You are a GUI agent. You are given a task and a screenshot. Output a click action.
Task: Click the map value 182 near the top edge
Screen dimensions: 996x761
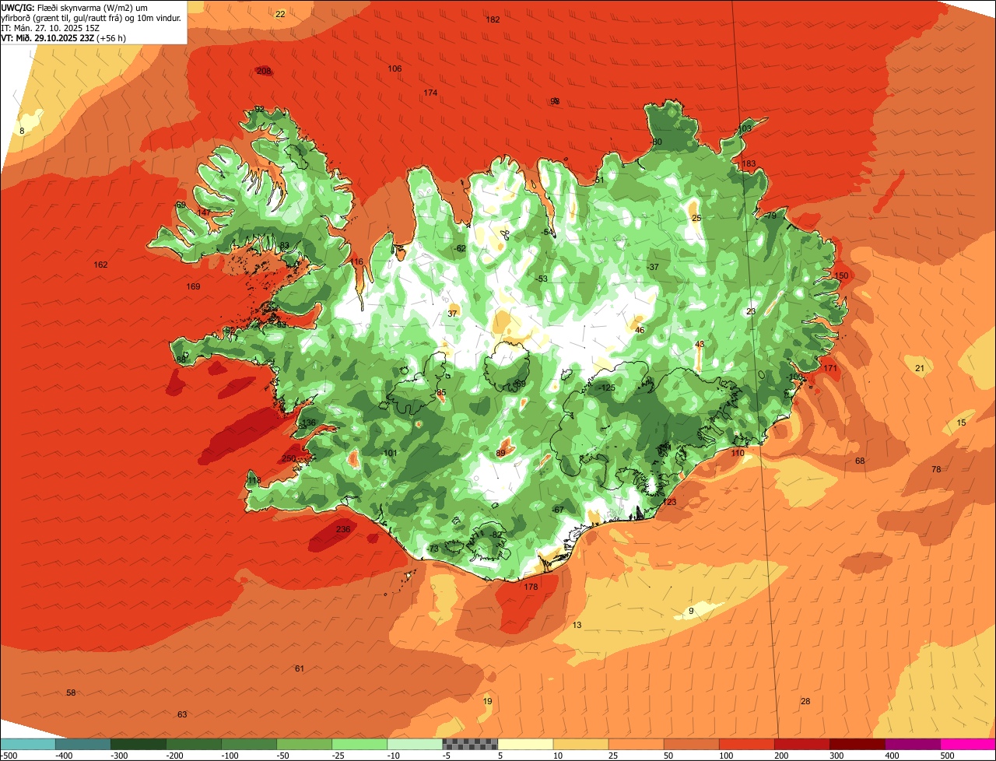click(493, 19)
